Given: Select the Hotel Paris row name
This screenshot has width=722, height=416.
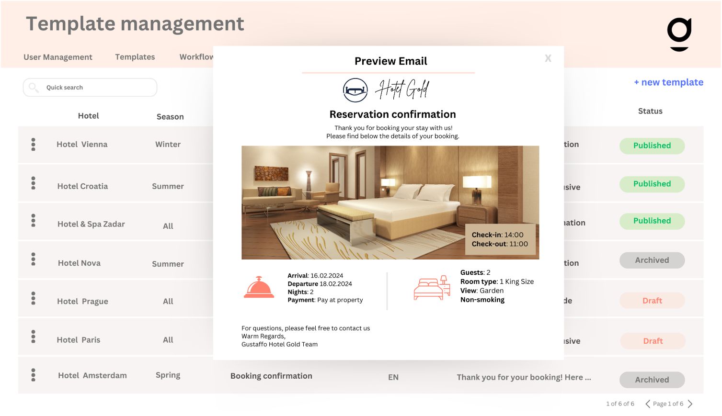Looking at the screenshot, I should coord(79,340).
